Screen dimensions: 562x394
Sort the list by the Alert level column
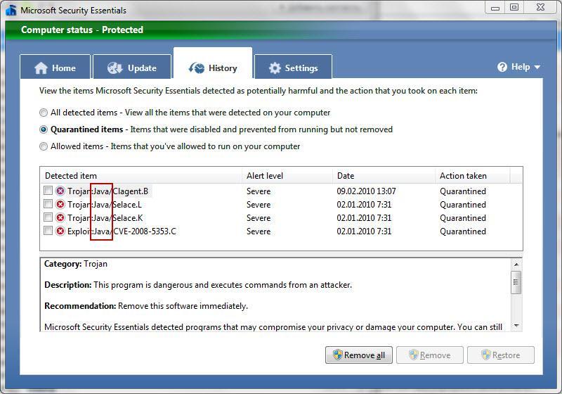(265, 176)
